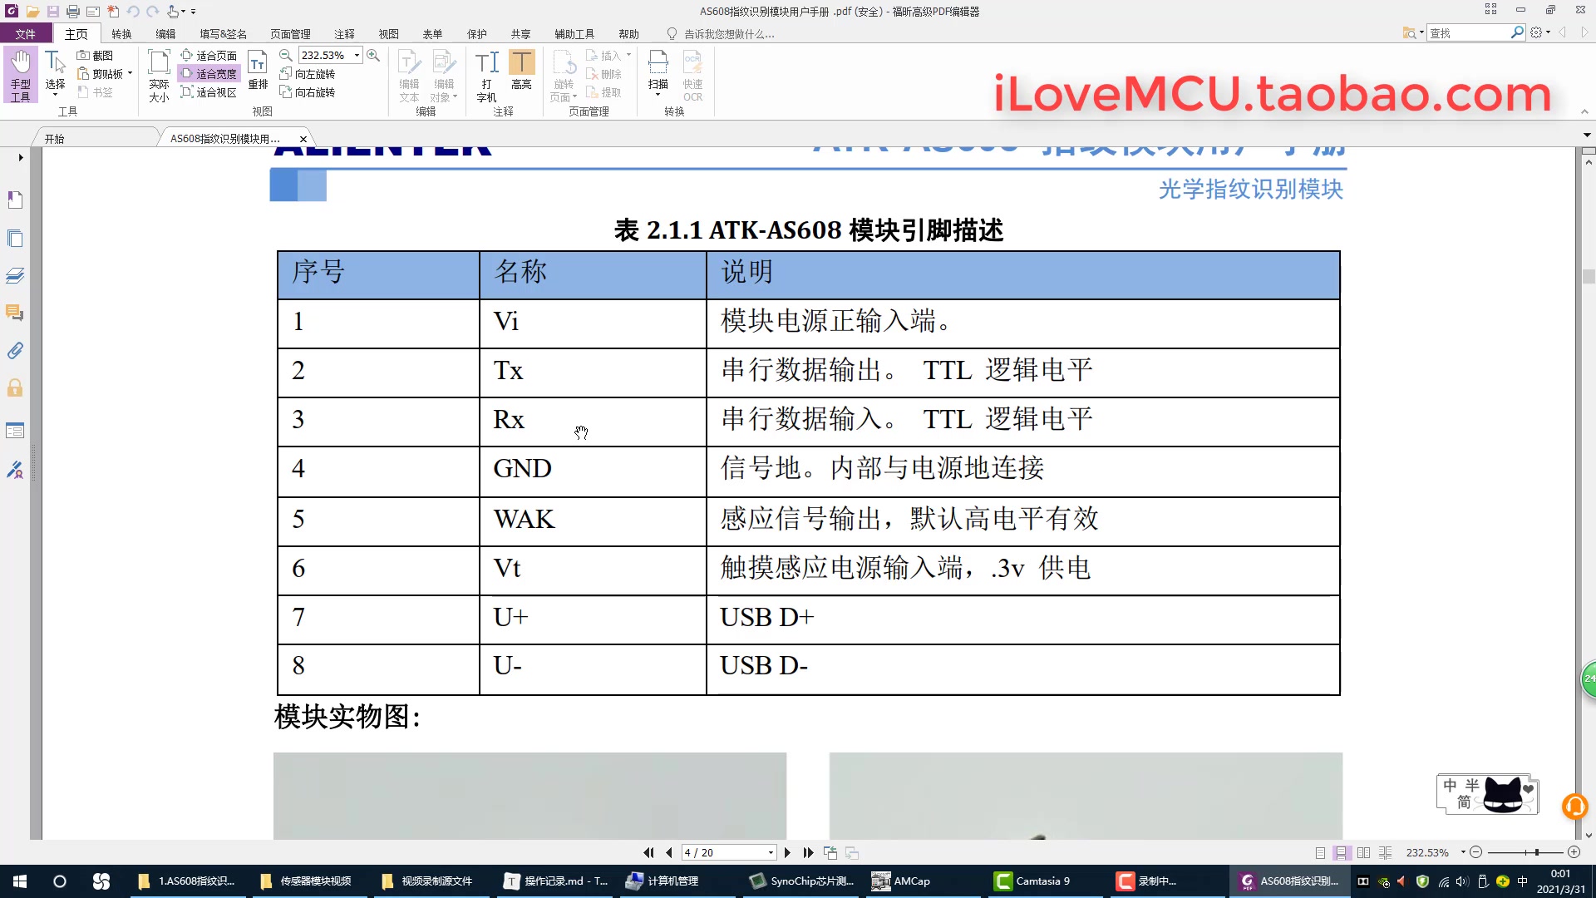Select continuous page view mode
Screen dimensions: 1596x898
point(1341,853)
